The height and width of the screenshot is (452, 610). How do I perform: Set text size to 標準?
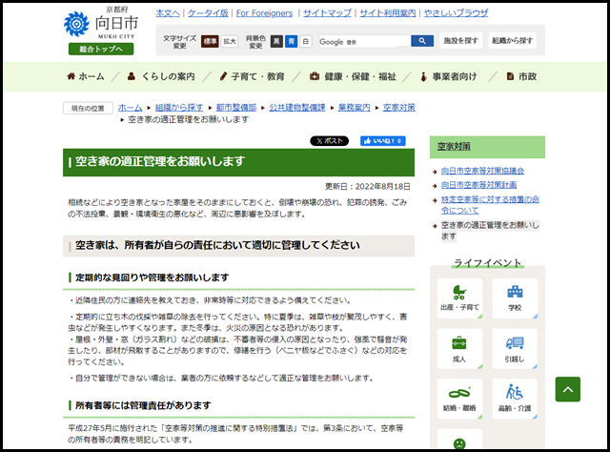click(x=210, y=42)
